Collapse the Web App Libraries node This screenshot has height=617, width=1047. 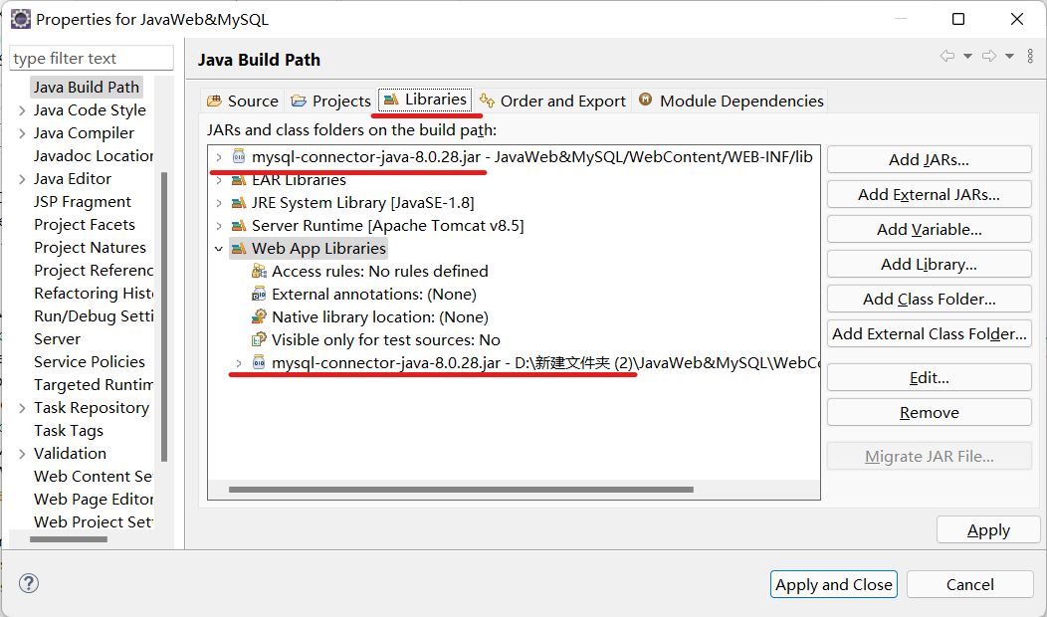[219, 249]
